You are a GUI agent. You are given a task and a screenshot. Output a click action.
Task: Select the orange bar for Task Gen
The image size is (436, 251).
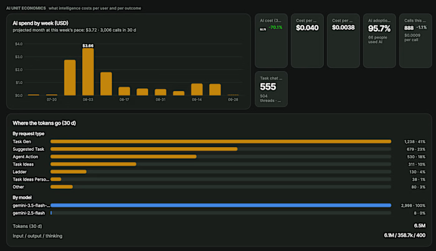(x=220, y=141)
